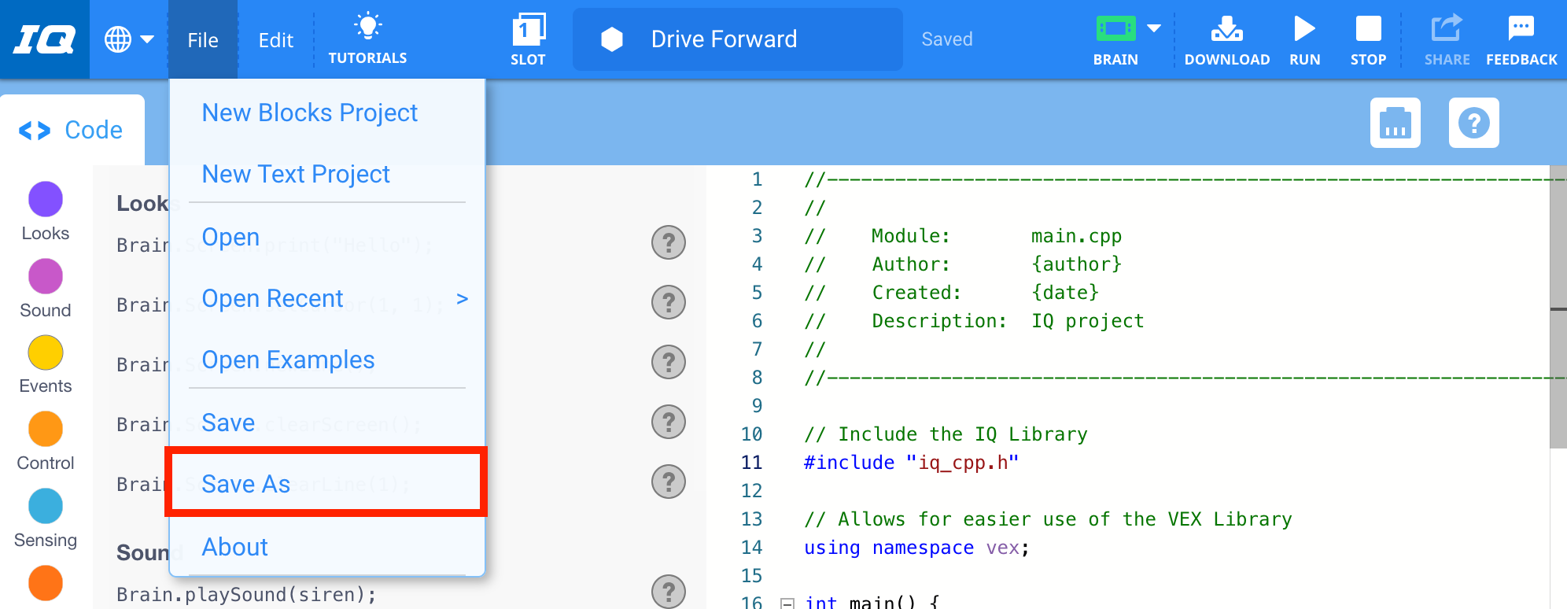Click the #include "iq_cpp.h" line

(x=911, y=463)
